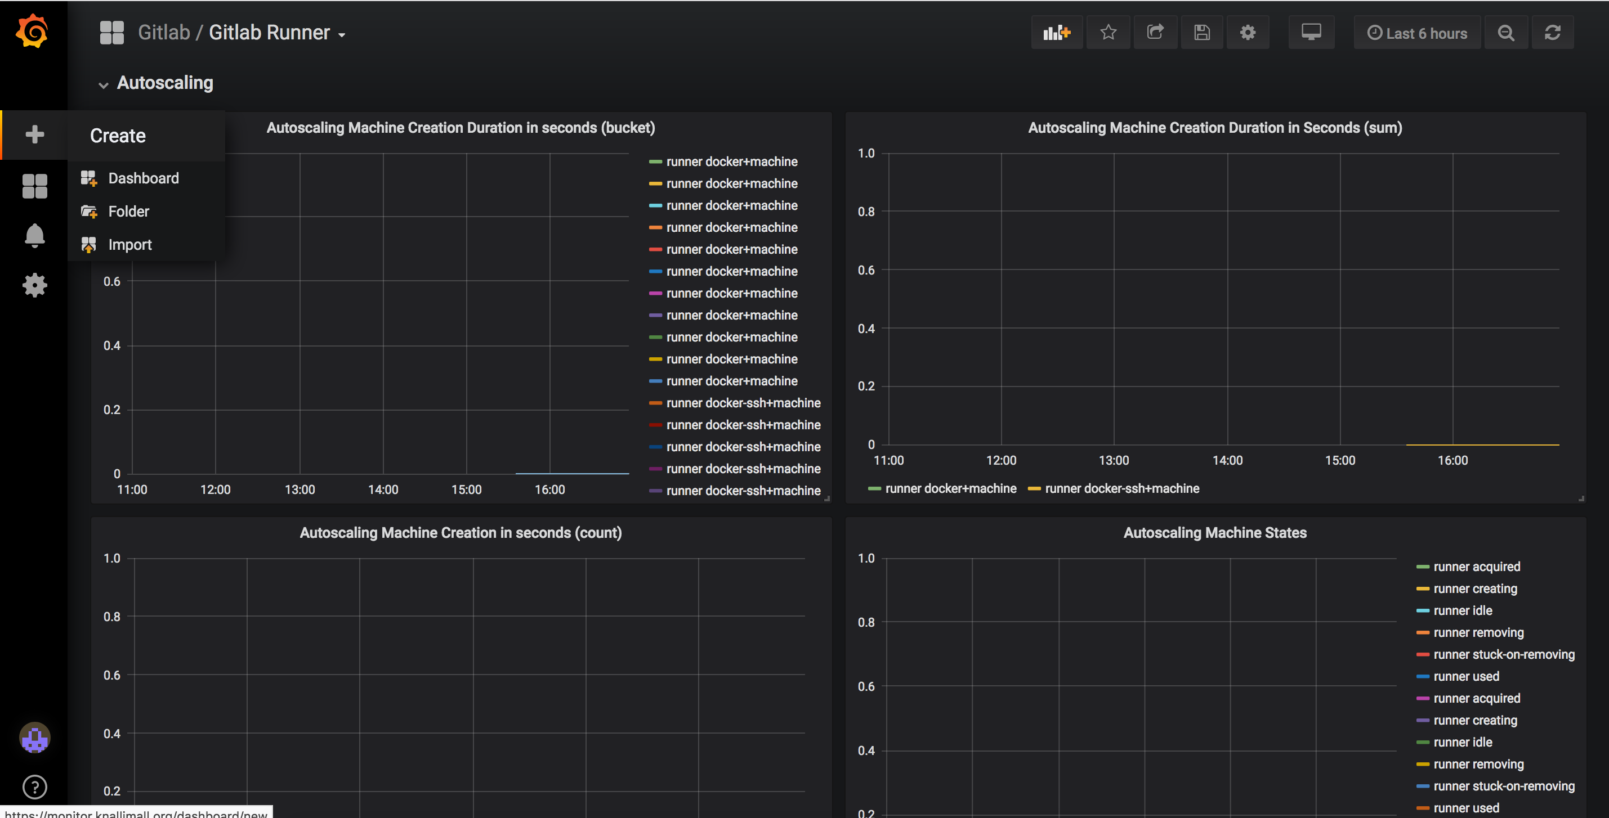Screen dimensions: 1609x818
Task: Open the Share dashboard icon
Action: (x=1155, y=33)
